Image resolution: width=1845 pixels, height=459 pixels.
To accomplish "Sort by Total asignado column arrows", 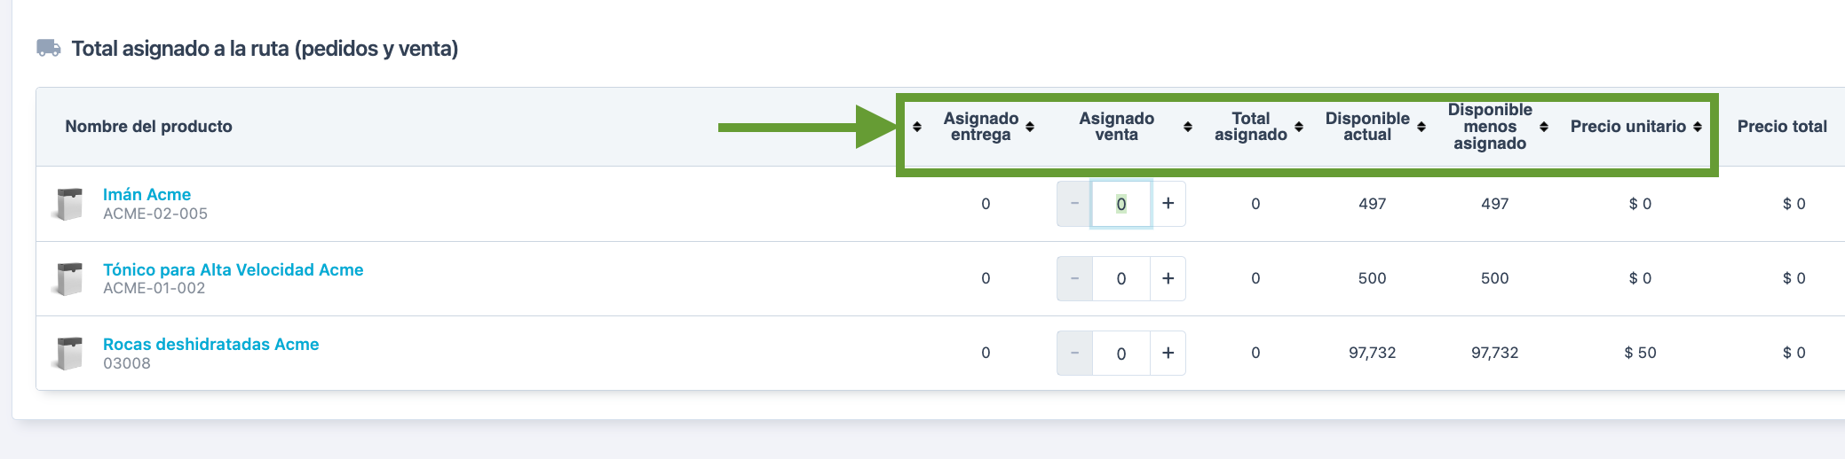I will point(1299,127).
